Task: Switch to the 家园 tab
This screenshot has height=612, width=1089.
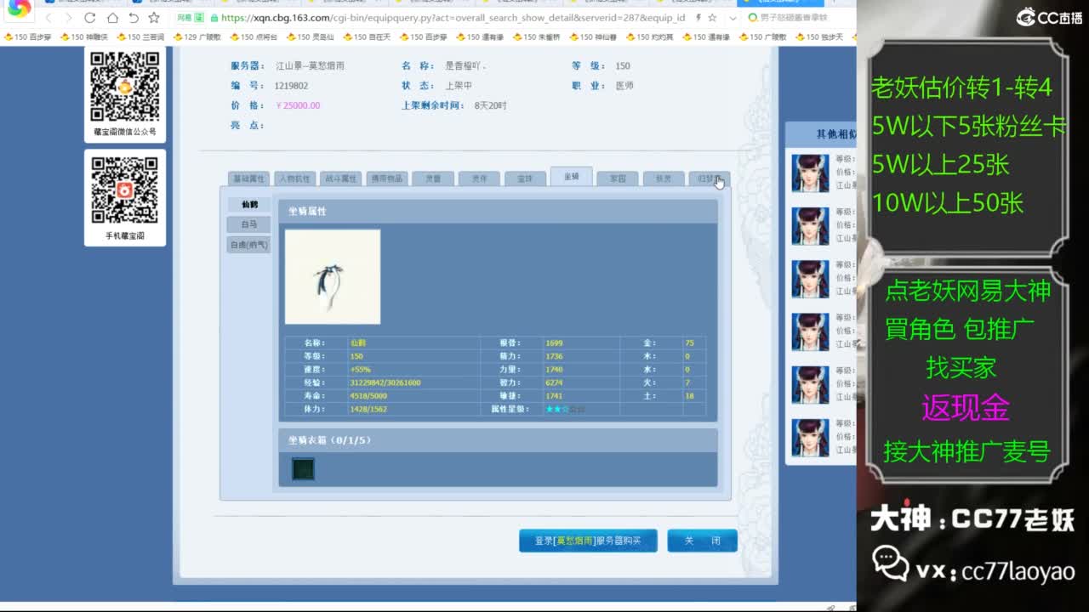Action: coord(618,178)
